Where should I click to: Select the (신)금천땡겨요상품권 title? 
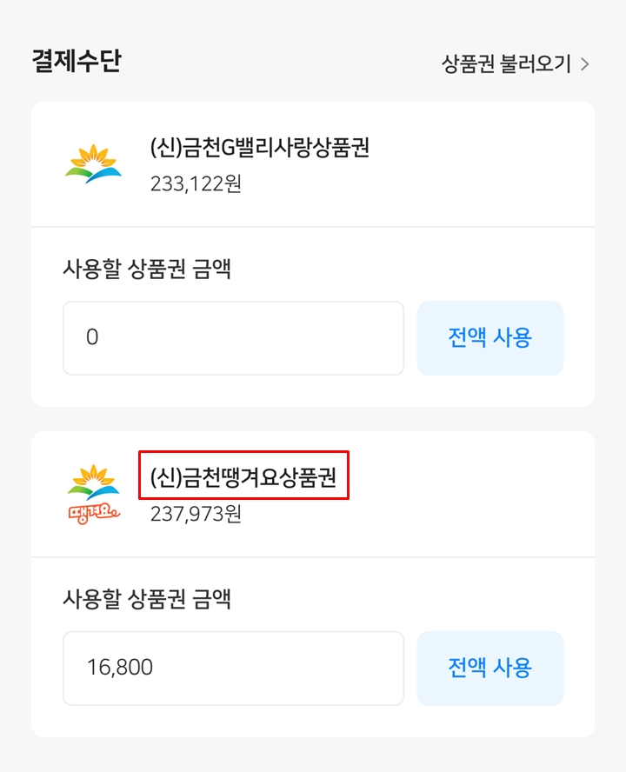pyautogui.click(x=243, y=476)
